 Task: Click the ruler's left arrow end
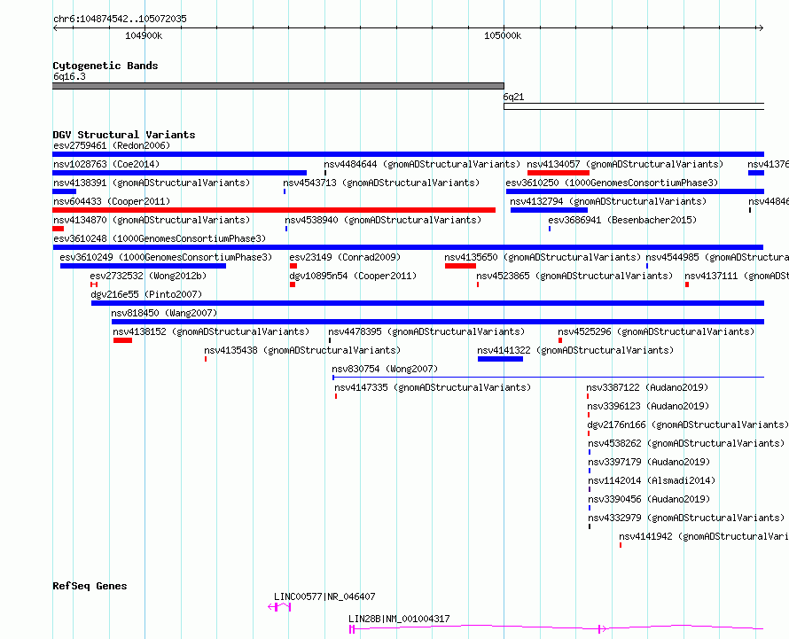(x=55, y=27)
